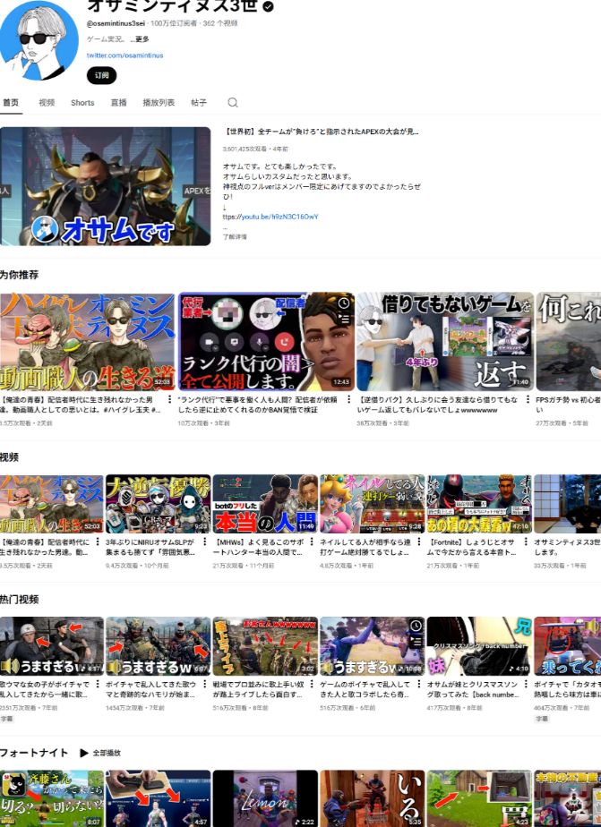The width and height of the screenshot is (601, 827).
Task: Click the 热门视频 section heading
Action: [19, 599]
